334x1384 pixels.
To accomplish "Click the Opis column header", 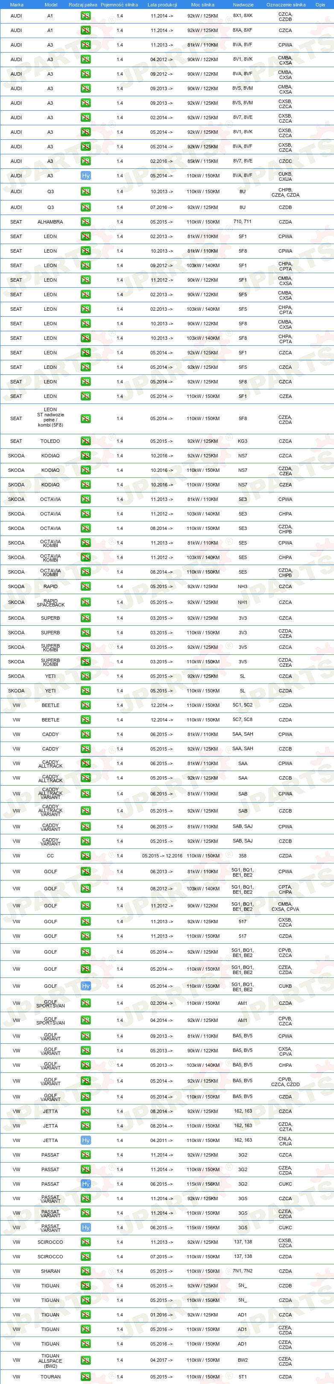I will (x=320, y=5).
